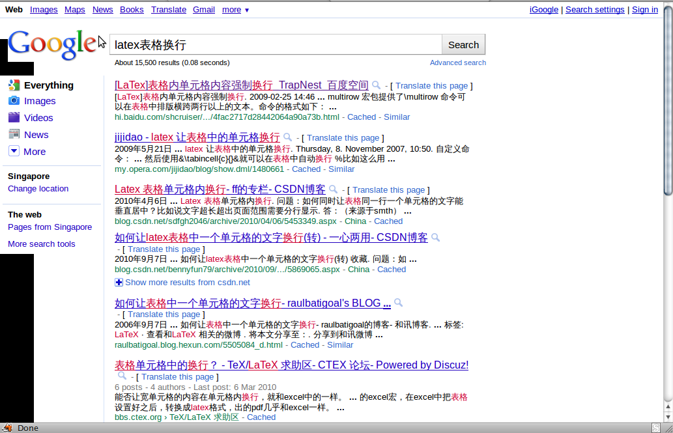Open Similar pages for my.opera.com result

click(x=341, y=169)
